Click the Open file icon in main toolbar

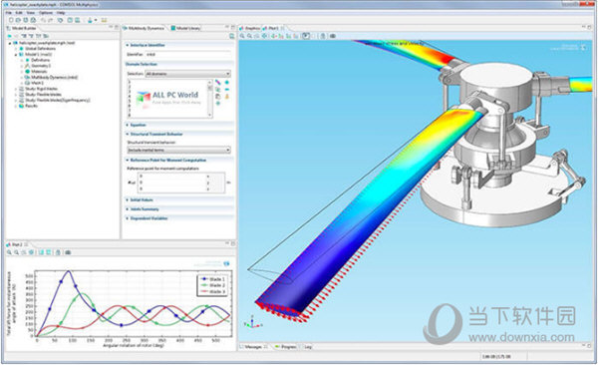tap(18, 20)
